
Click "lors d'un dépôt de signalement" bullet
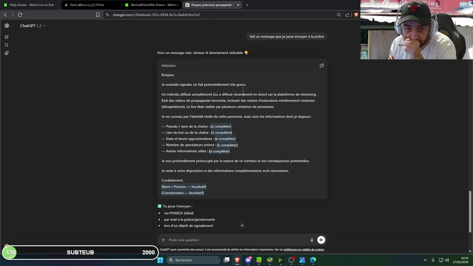click(188, 226)
